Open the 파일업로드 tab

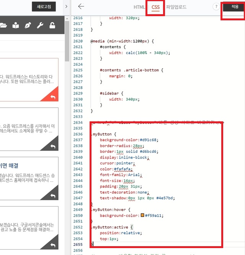[176, 7]
